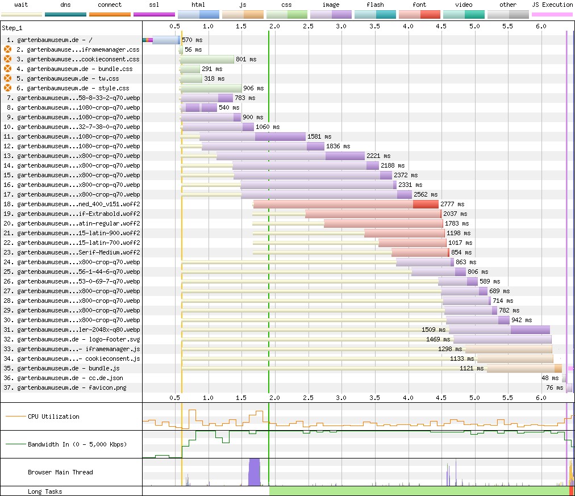Image resolution: width=575 pixels, height=496 pixels.
Task: Open the Step_1 header label
Action: pos(12,28)
